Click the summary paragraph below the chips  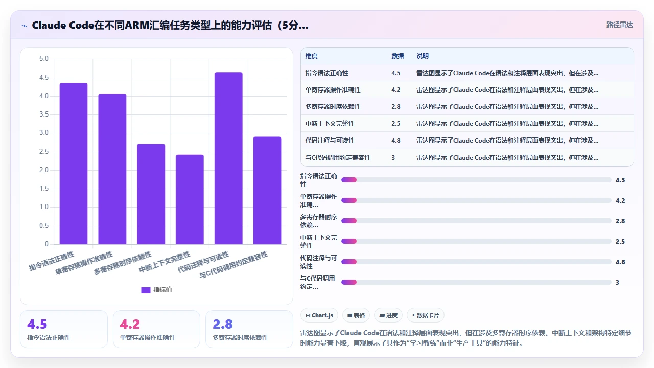[x=466, y=338]
